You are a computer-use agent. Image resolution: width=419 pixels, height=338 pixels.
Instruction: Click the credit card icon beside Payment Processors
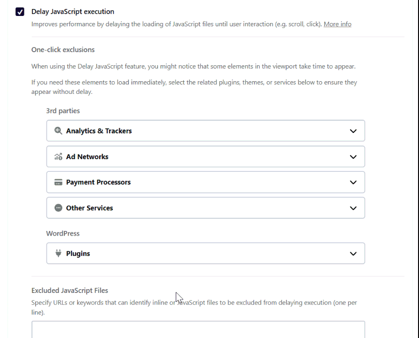[x=58, y=182]
